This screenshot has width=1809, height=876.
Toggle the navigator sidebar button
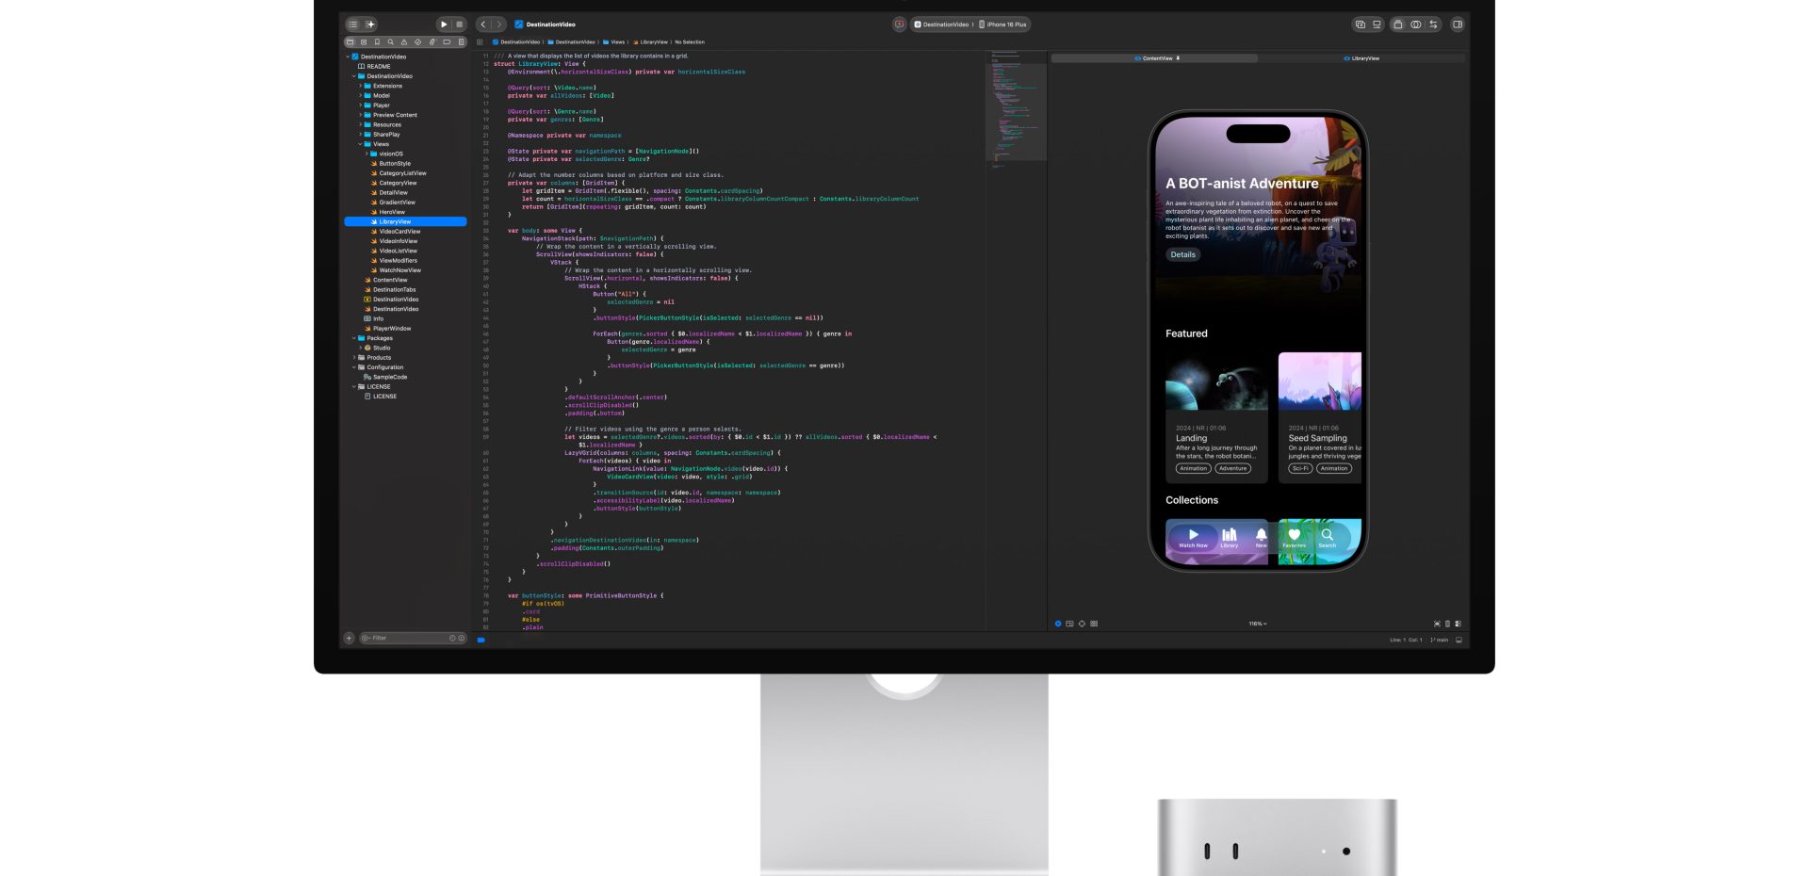(353, 24)
